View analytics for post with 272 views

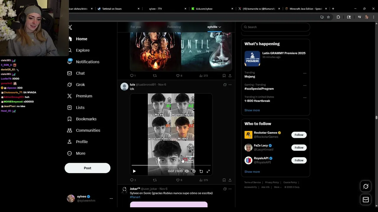203,76
